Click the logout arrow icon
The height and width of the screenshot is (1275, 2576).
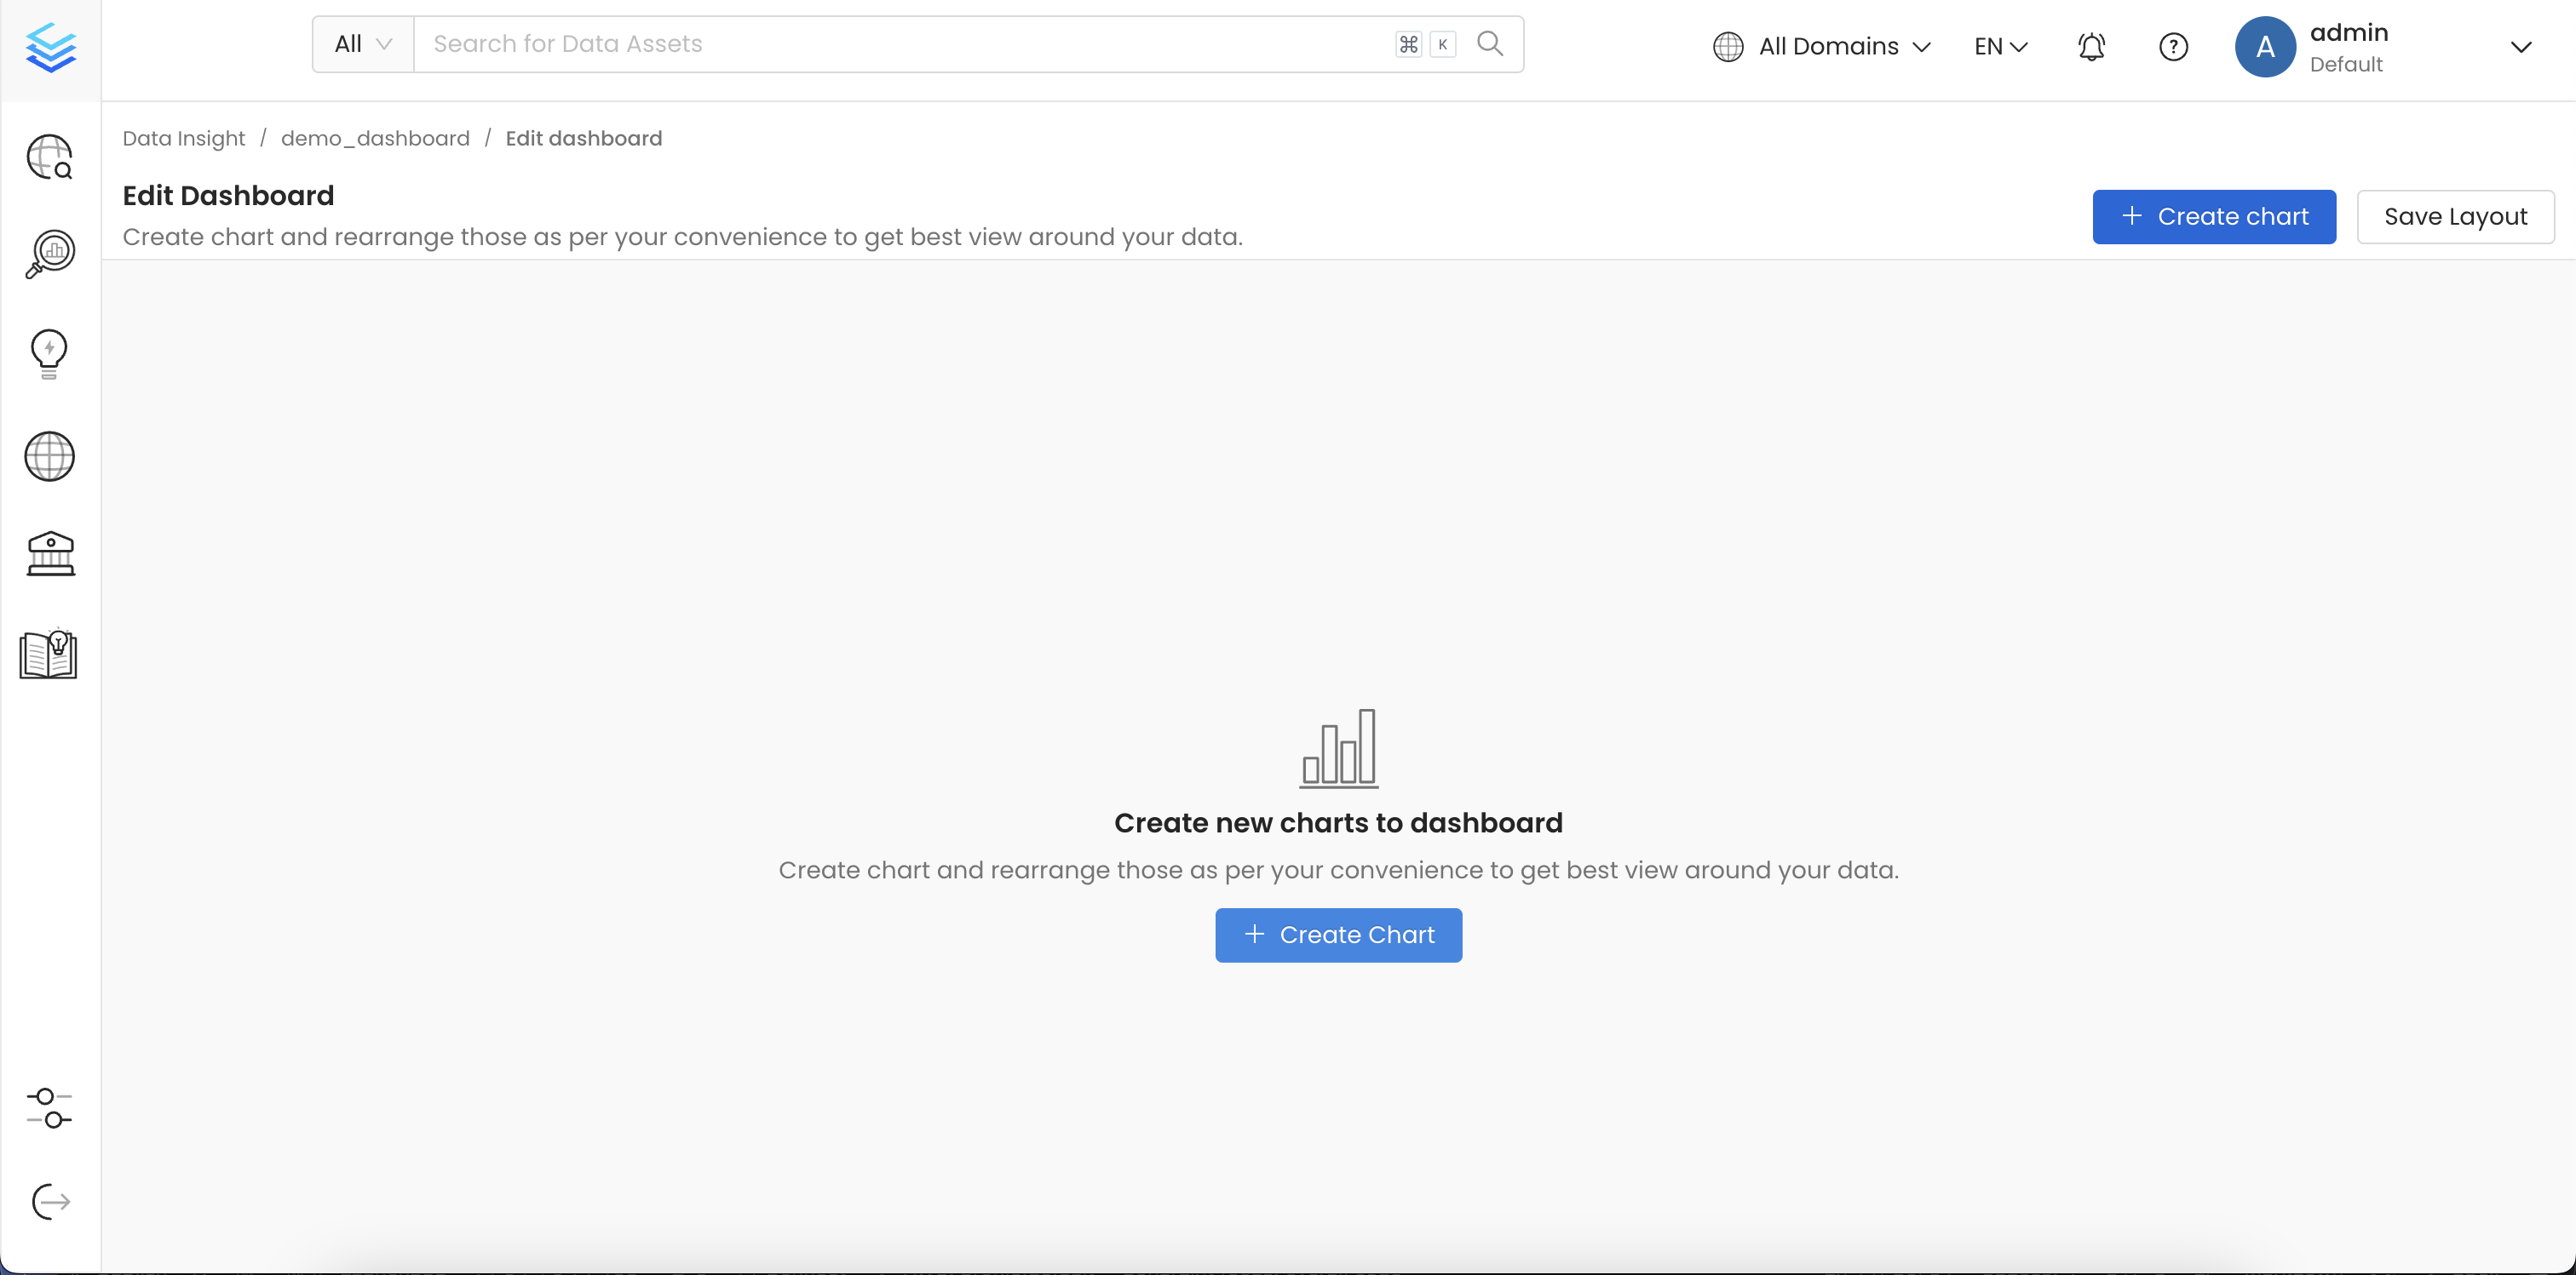[50, 1201]
